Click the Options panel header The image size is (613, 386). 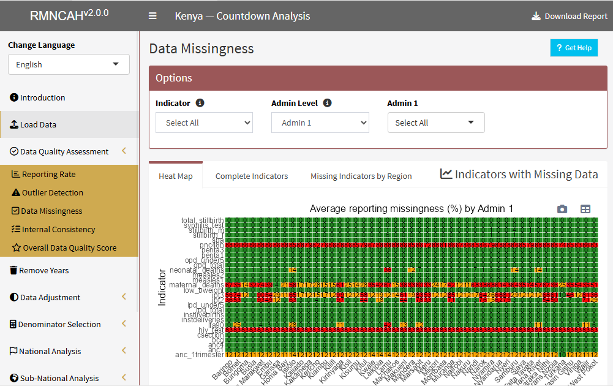tap(378, 78)
